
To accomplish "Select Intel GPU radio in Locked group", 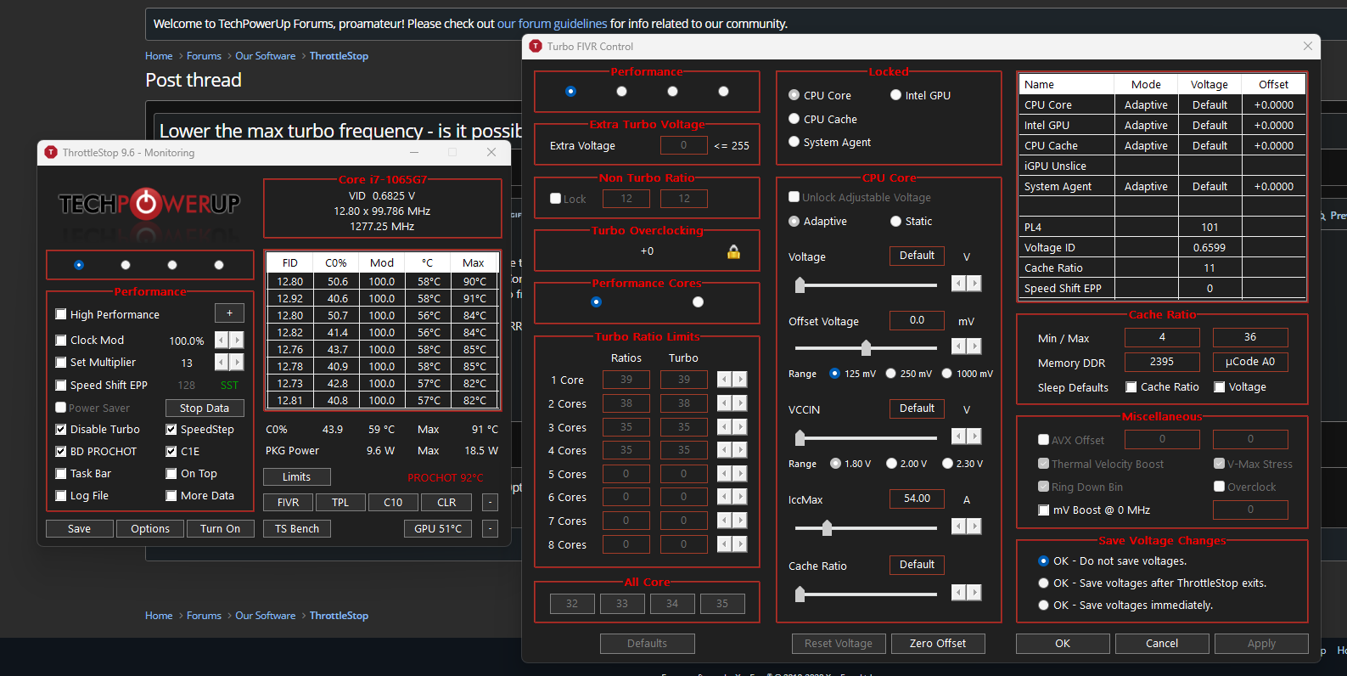I will [x=895, y=95].
